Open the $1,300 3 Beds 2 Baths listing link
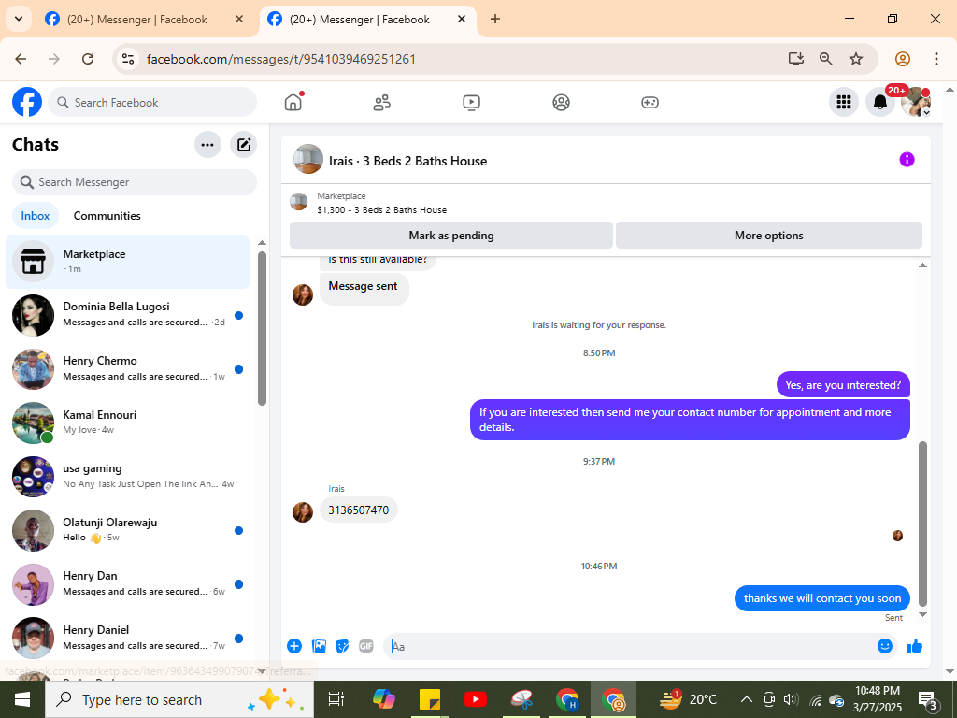The image size is (957, 718). point(381,210)
